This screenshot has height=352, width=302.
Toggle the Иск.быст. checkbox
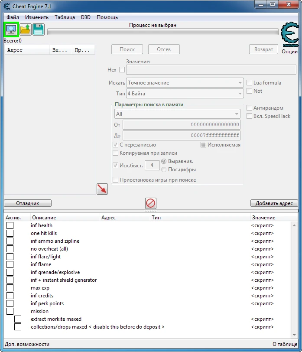point(115,166)
